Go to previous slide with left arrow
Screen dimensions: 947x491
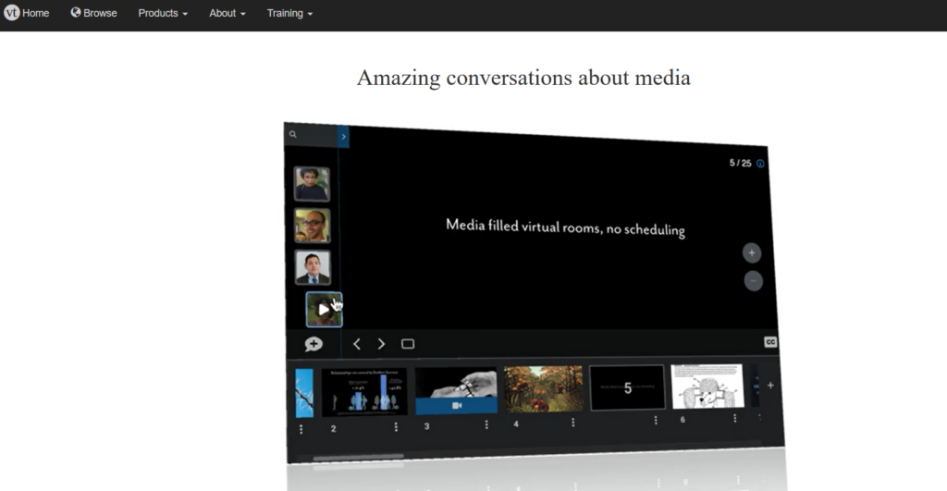pos(357,344)
